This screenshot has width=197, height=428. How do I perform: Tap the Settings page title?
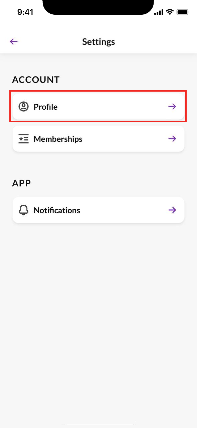click(98, 42)
